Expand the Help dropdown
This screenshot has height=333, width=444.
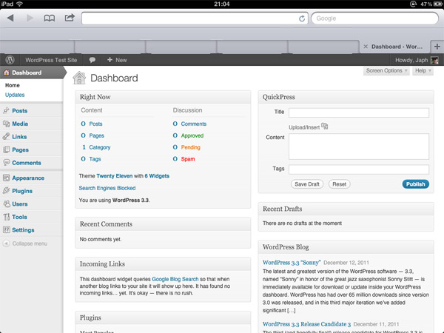pos(423,71)
